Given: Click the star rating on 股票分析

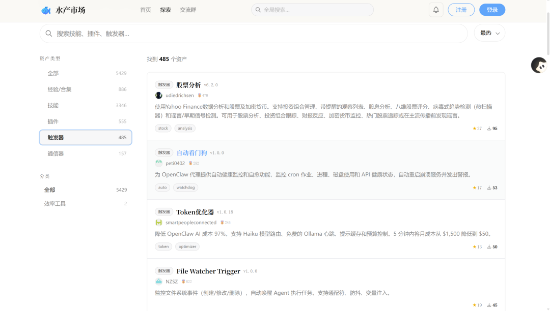Looking at the screenshot, I should pyautogui.click(x=477, y=129).
